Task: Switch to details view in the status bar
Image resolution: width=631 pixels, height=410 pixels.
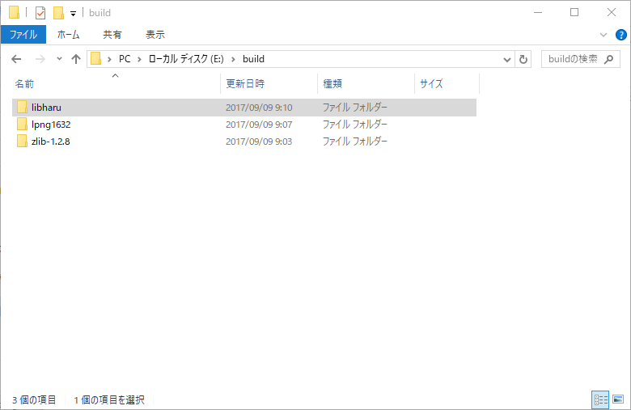Action: (600, 399)
